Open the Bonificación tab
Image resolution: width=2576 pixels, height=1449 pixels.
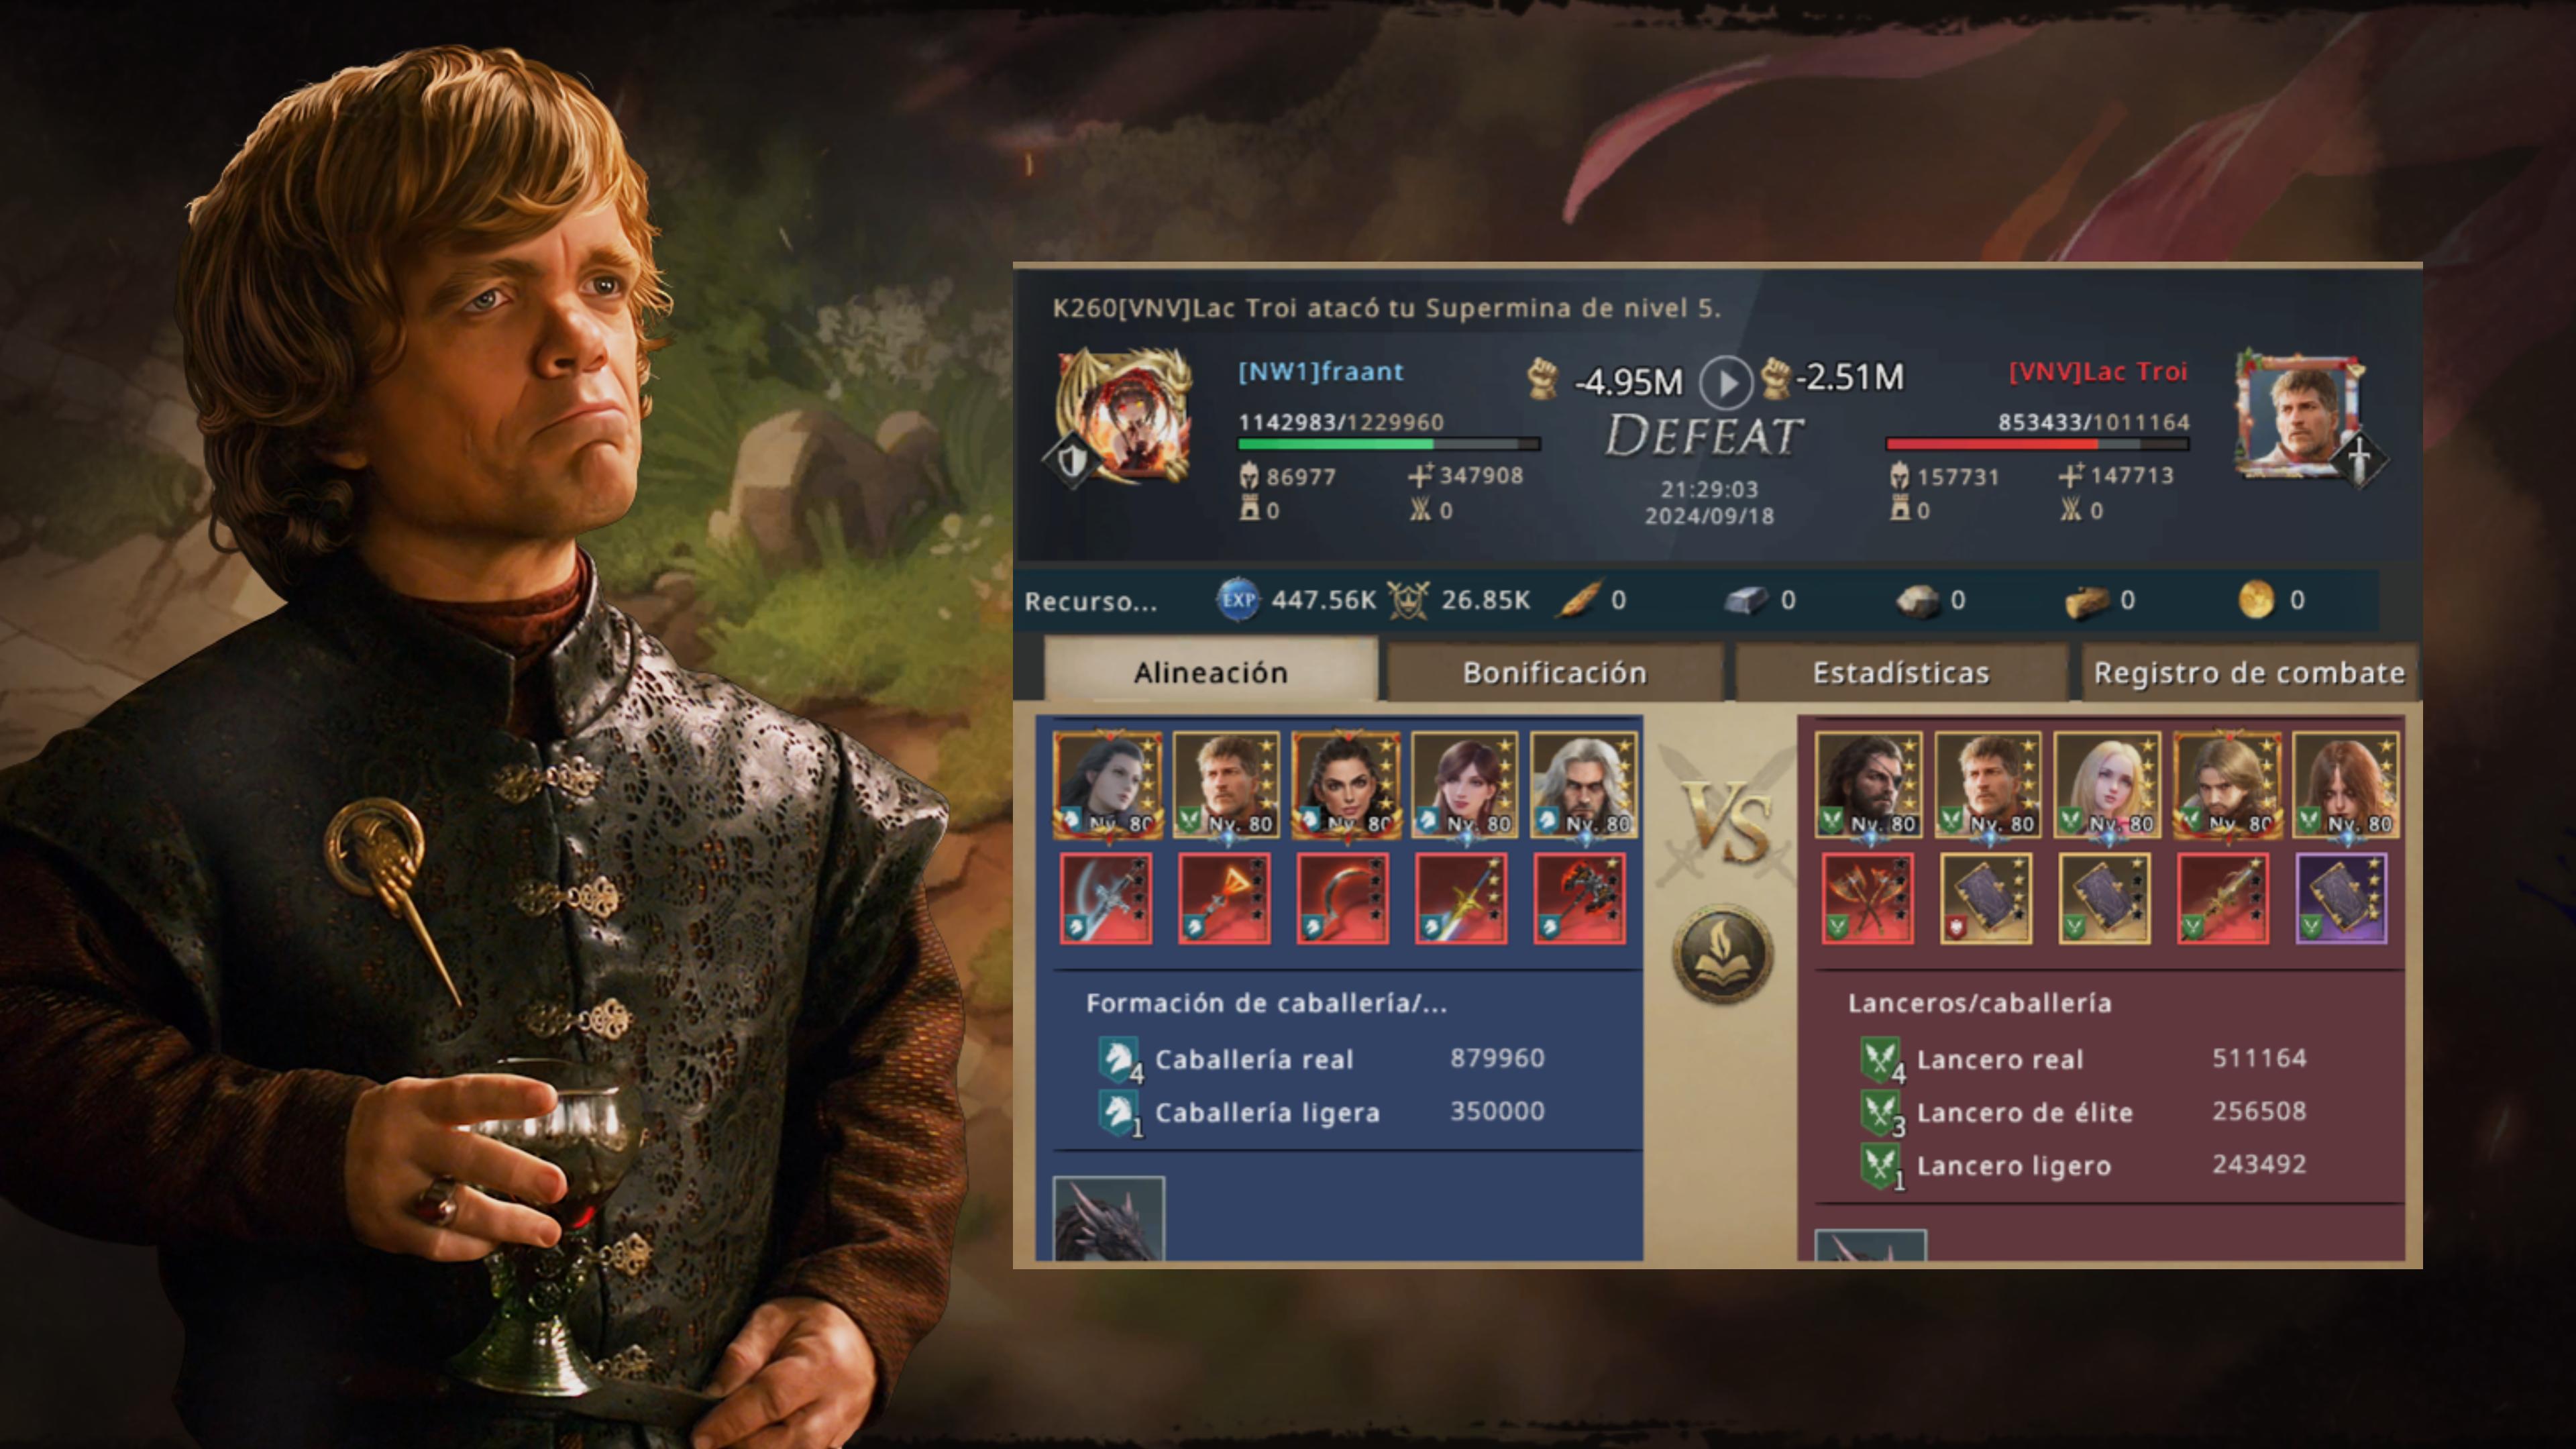point(1555,672)
